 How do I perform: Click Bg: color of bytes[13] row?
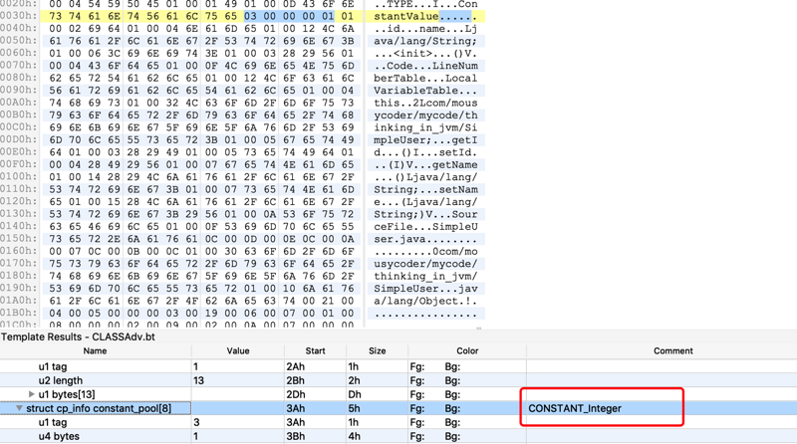[x=452, y=394]
